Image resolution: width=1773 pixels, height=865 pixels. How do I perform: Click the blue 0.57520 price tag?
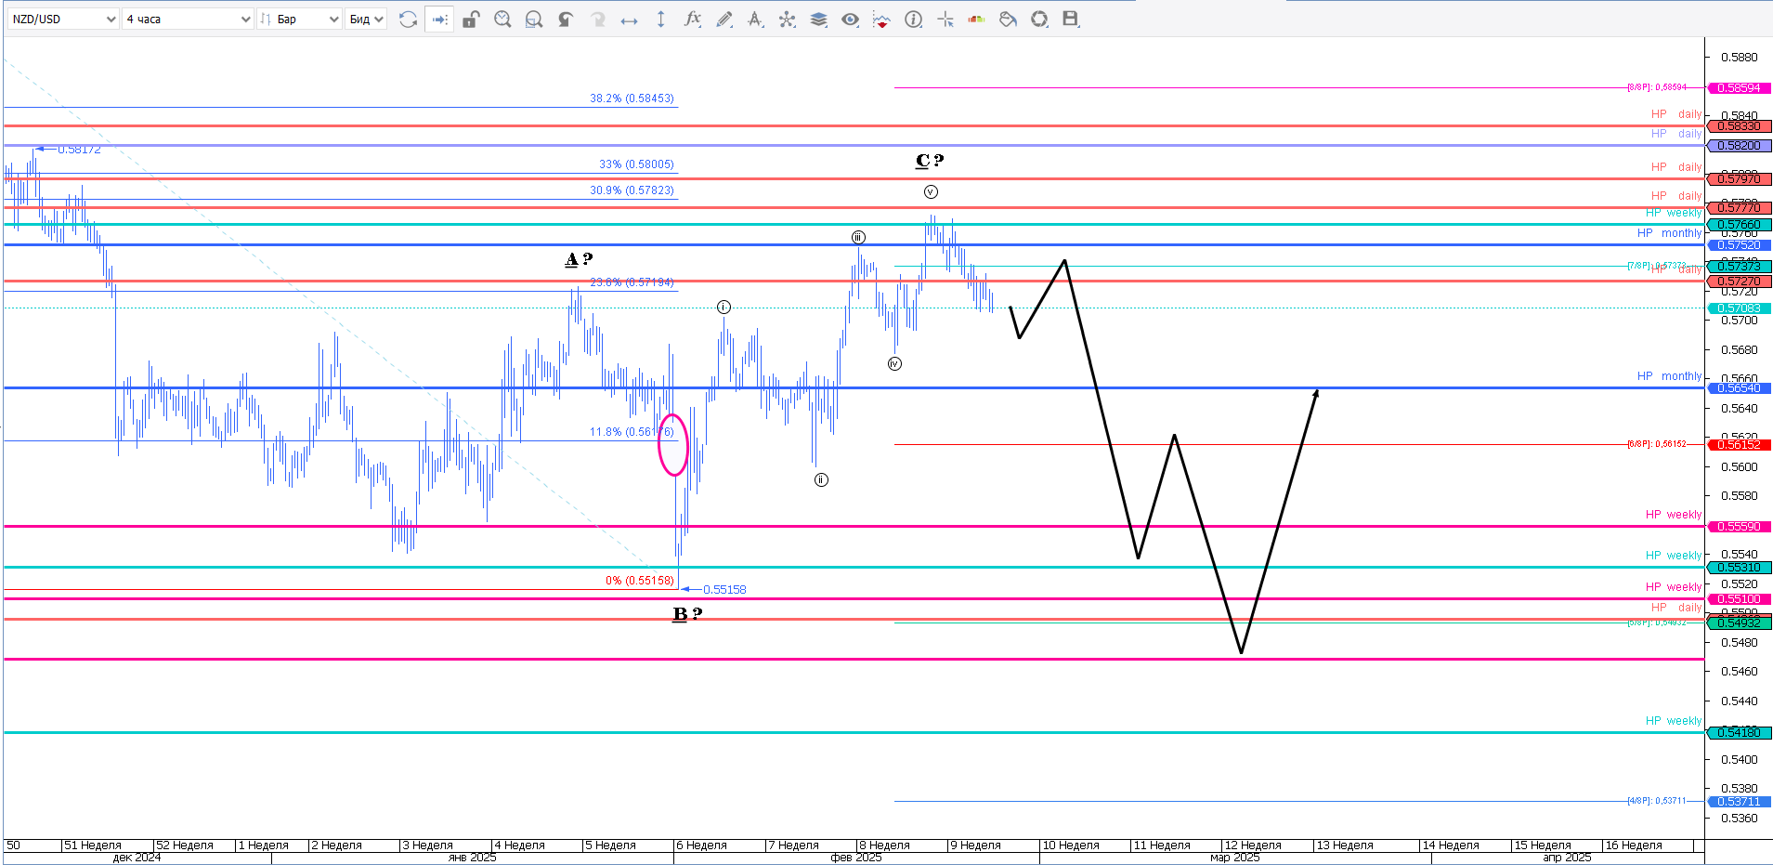[1739, 245]
